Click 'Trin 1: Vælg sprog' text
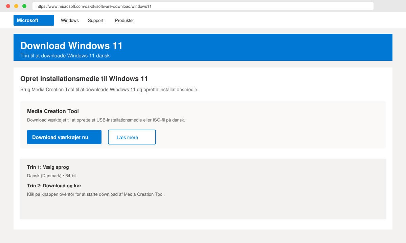 click(48, 167)
